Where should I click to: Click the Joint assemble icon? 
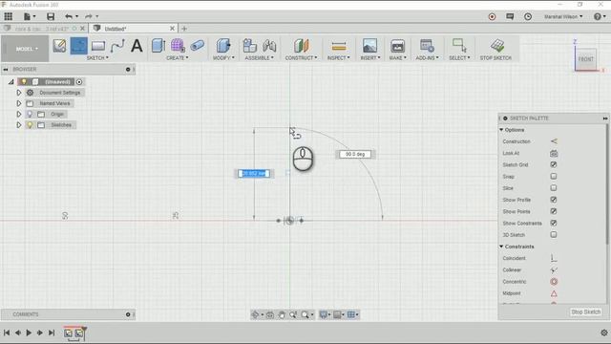269,46
